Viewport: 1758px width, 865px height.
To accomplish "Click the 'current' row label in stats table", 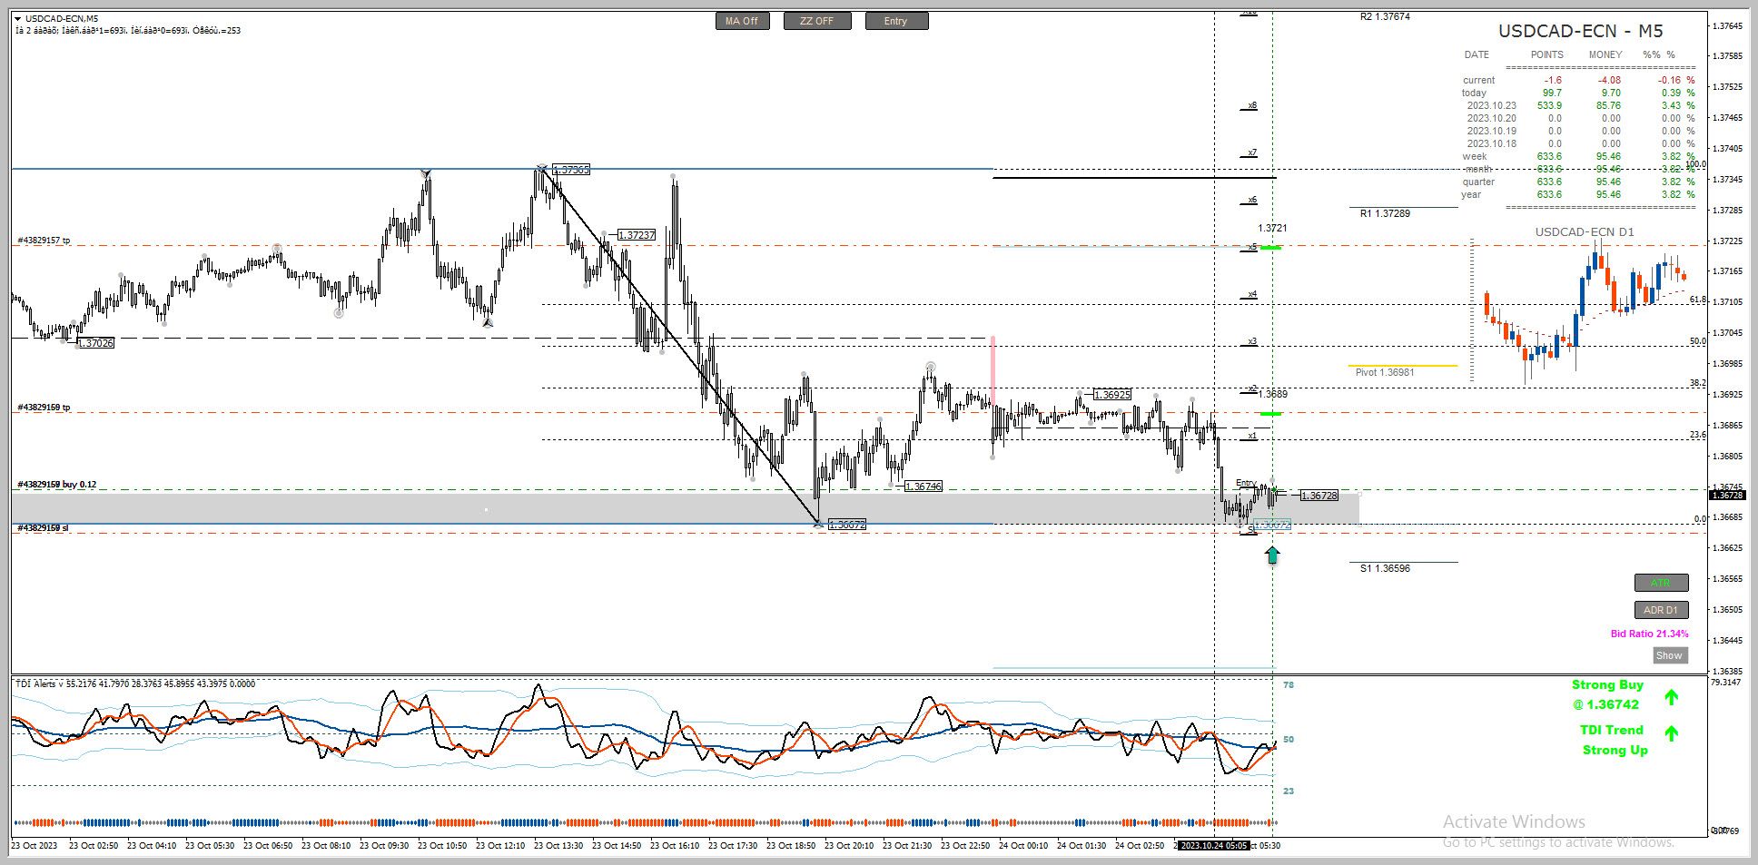I will pyautogui.click(x=1478, y=80).
